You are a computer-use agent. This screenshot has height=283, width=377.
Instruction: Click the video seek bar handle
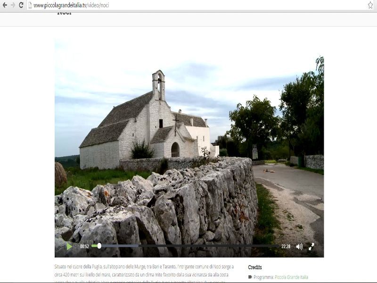coord(99,246)
